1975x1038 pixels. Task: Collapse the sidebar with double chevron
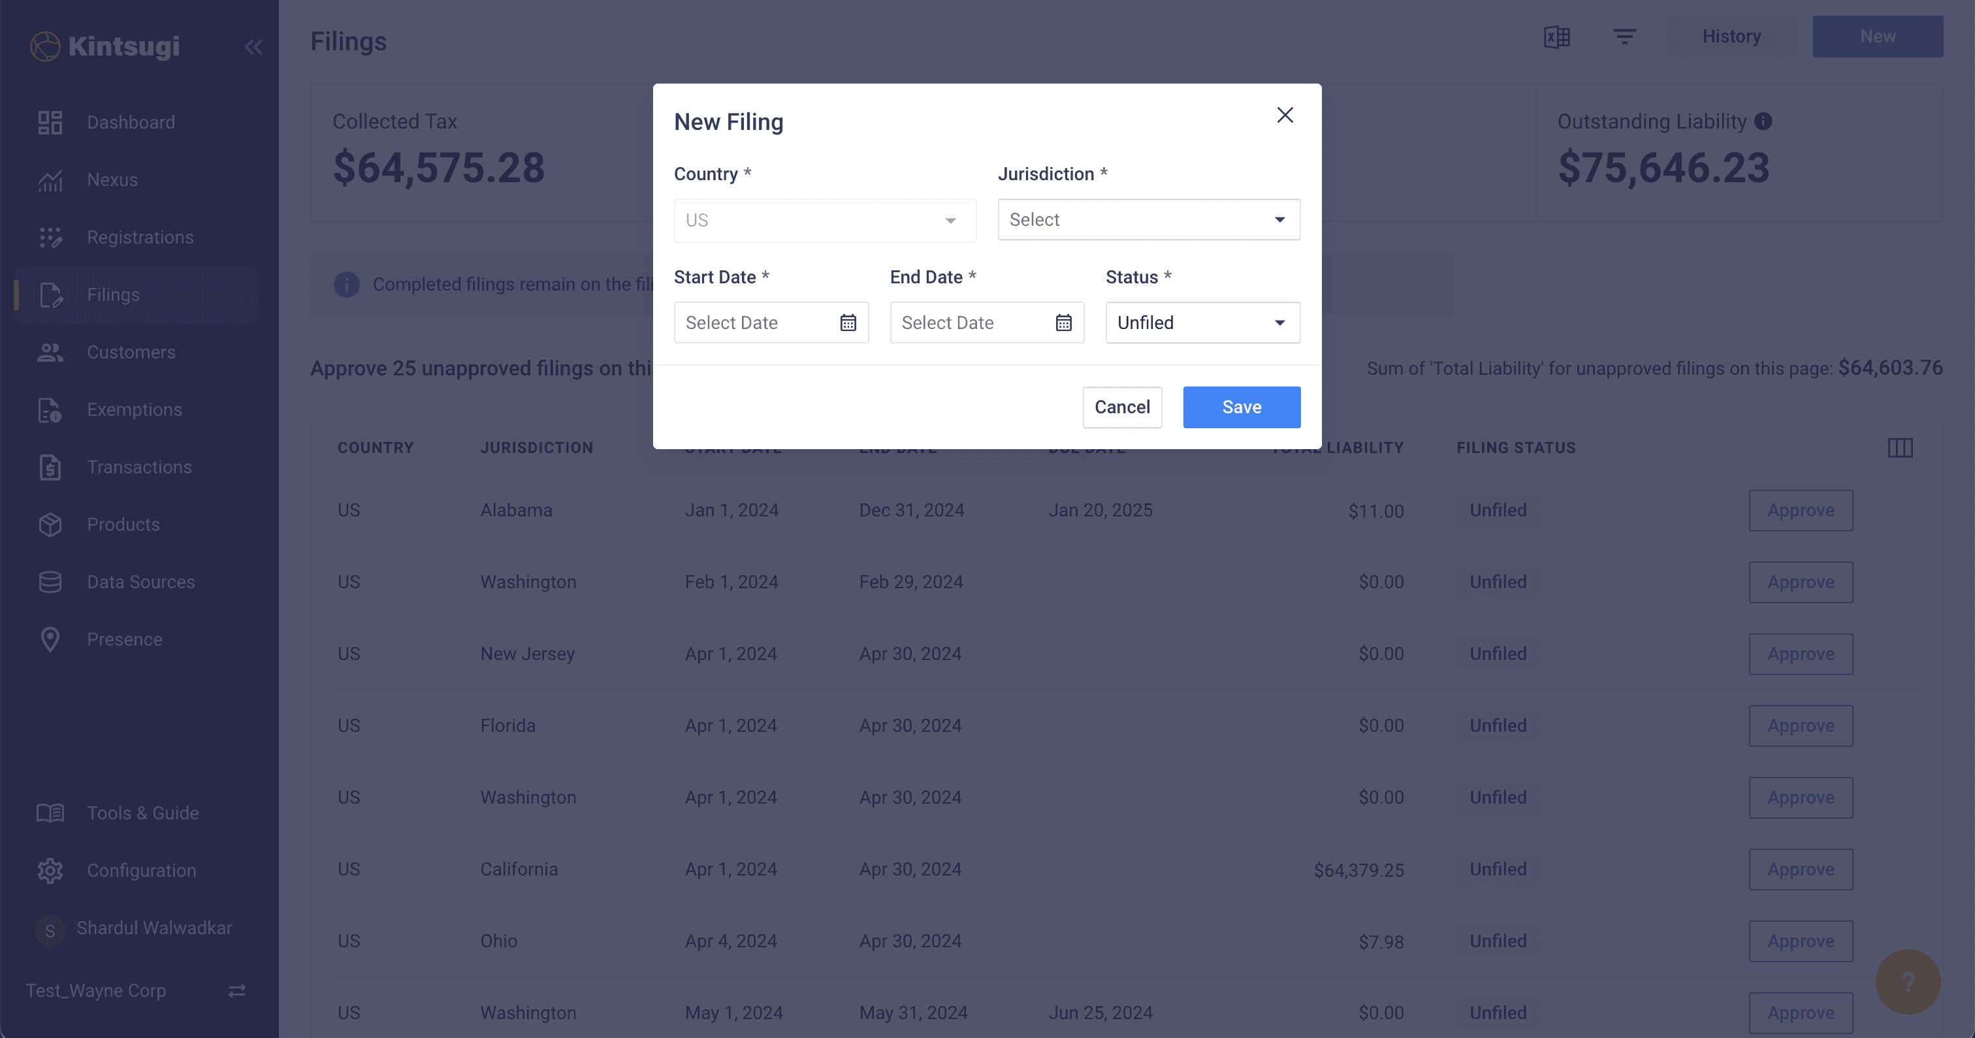point(254,47)
